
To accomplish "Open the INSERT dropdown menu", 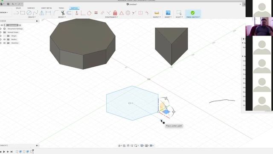I will click(168, 17).
